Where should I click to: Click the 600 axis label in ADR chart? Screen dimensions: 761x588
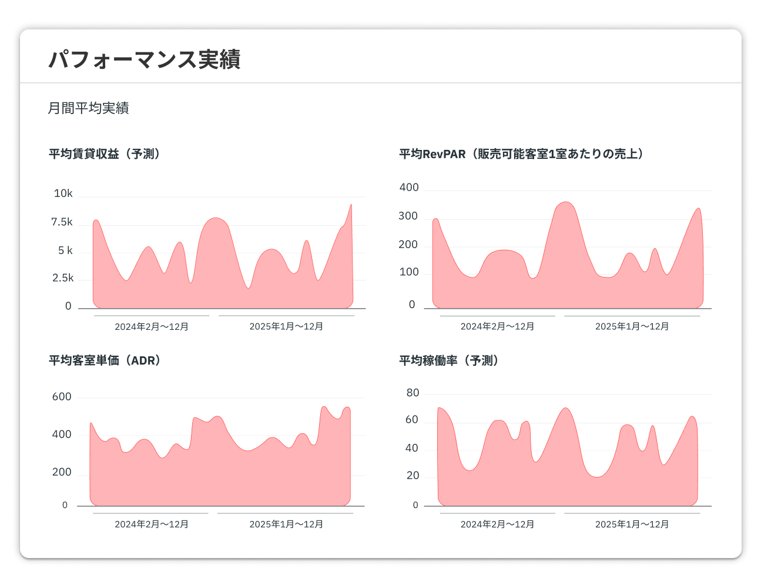coord(62,397)
